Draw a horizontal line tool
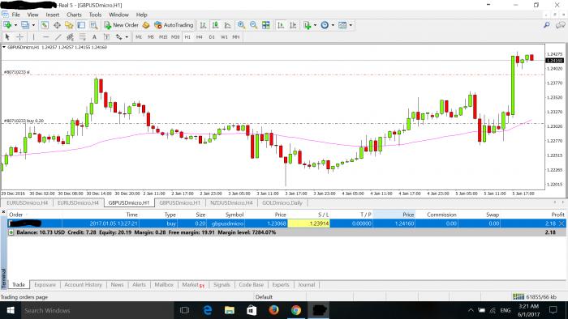Screen dimensions: 568x319 [x=45, y=37]
